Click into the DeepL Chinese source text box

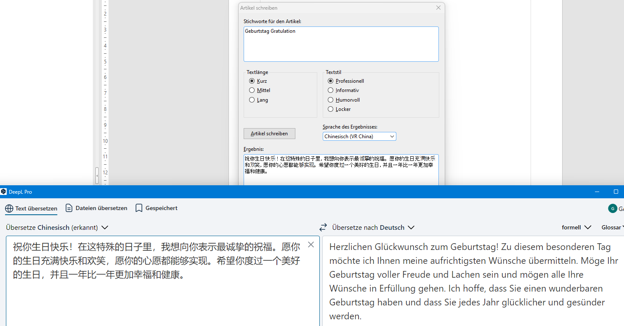click(x=163, y=281)
